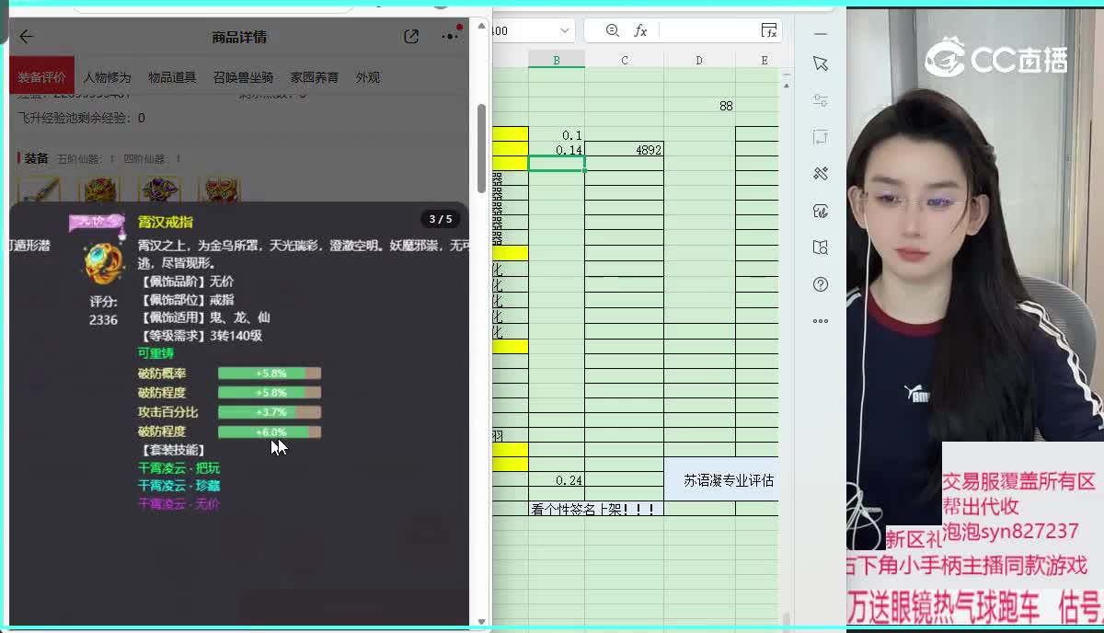Open the Name Box dropdown arrow
This screenshot has width=1104, height=633.
click(x=564, y=29)
